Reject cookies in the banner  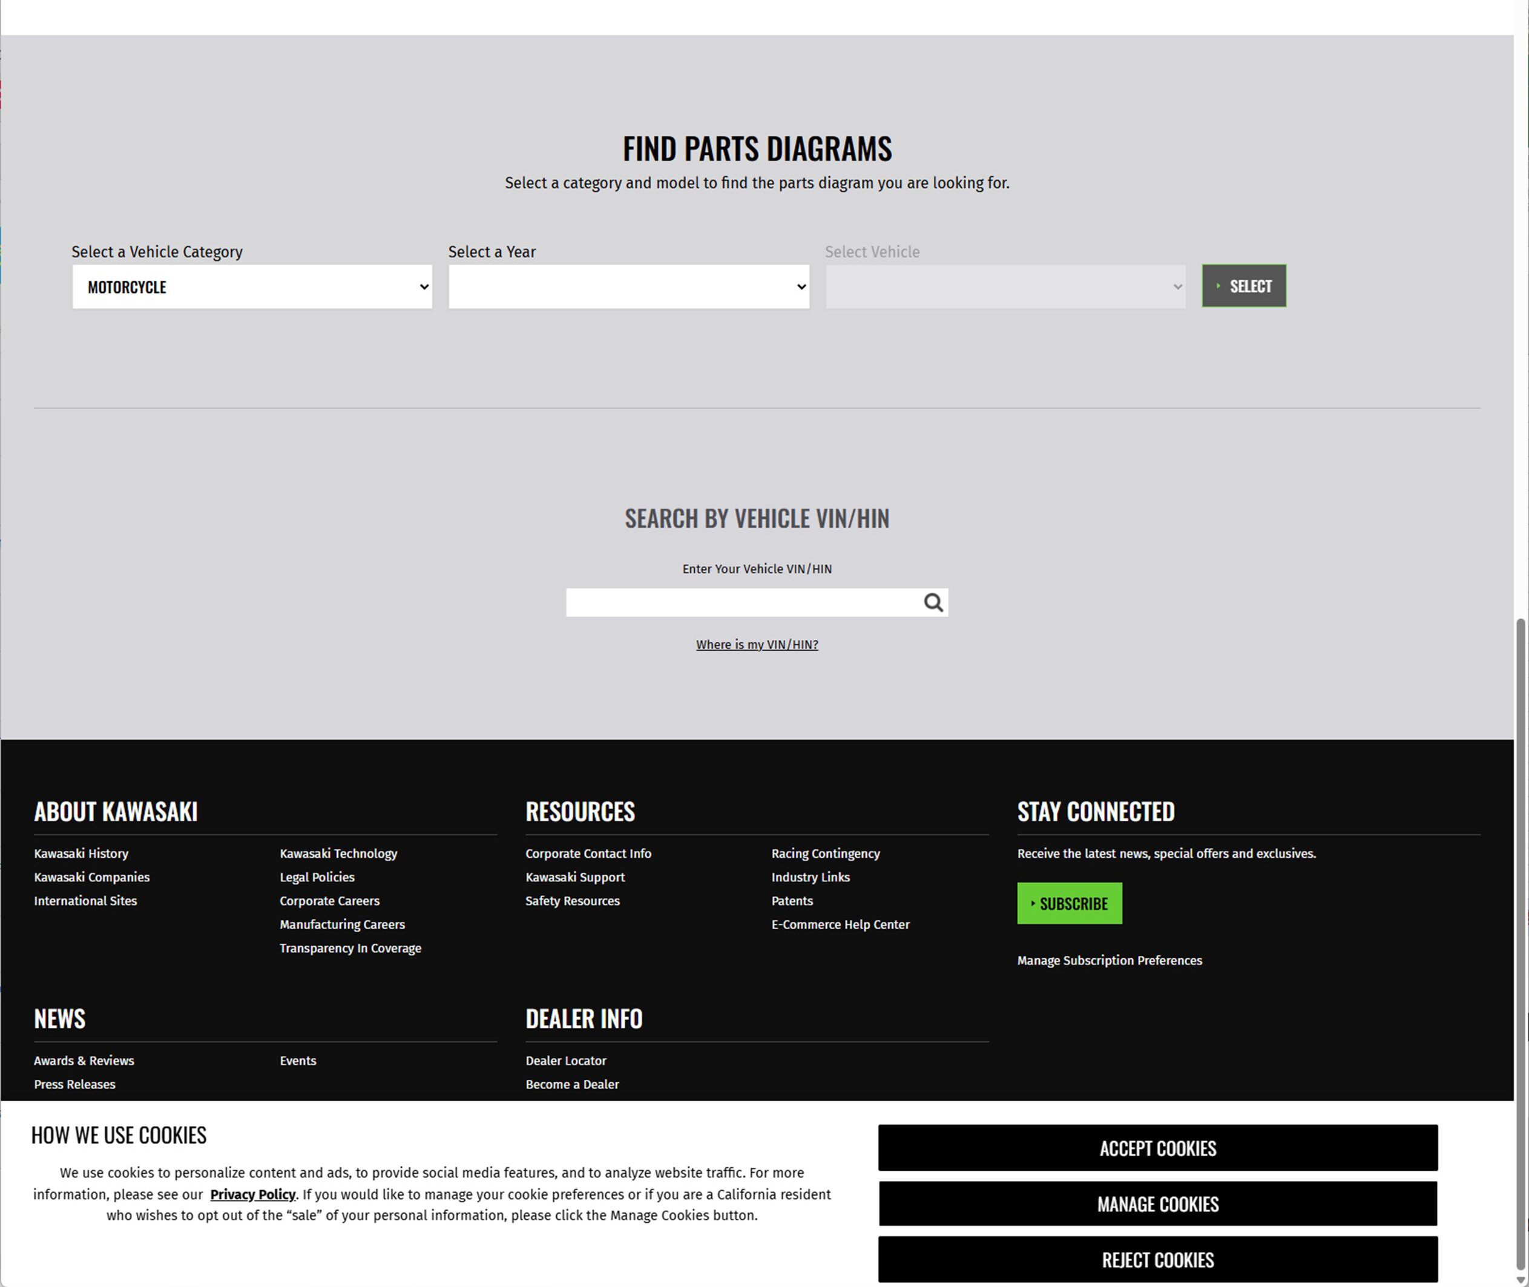tap(1157, 1260)
